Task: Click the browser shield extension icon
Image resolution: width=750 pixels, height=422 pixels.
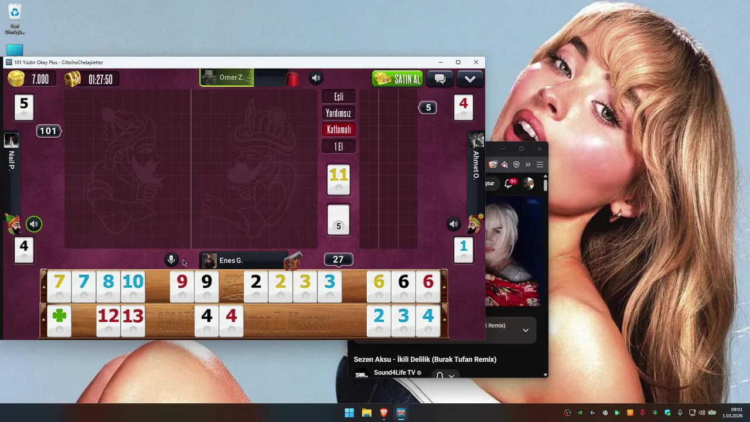Action: [516, 165]
